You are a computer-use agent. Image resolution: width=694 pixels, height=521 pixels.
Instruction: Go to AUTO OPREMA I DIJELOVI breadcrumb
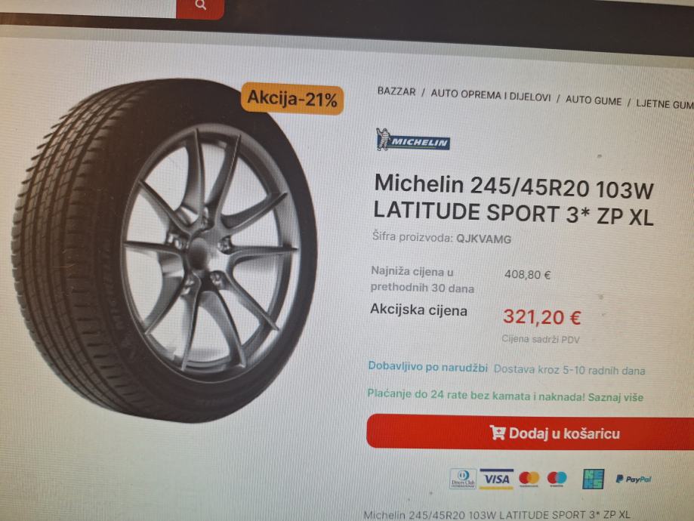tap(491, 95)
